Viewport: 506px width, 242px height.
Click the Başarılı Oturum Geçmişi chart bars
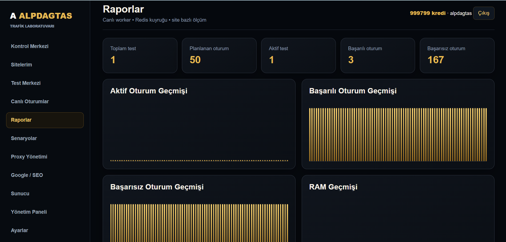398,135
